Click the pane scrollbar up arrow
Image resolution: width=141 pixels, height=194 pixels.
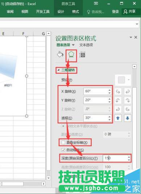pos(134,67)
